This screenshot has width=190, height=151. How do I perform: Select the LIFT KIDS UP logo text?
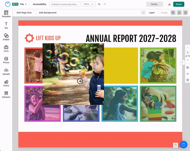(48, 38)
